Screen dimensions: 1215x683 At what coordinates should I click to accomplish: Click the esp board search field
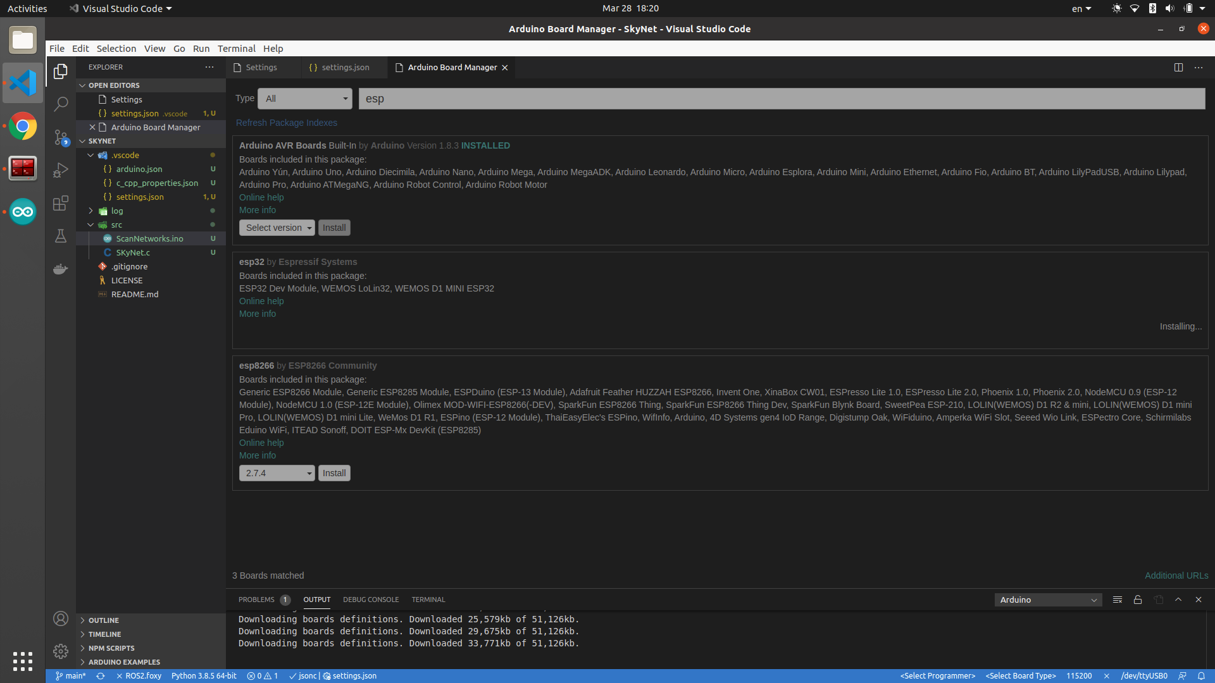coord(782,99)
